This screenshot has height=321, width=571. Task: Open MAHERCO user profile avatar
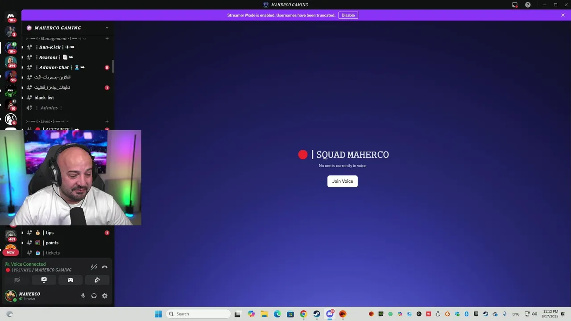pos(11,296)
